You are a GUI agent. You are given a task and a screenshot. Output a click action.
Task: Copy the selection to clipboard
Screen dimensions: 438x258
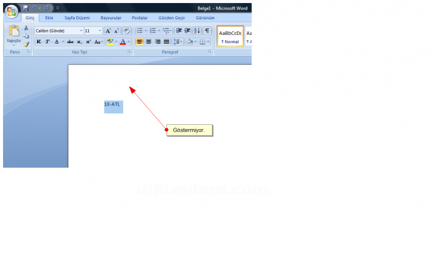26,36
